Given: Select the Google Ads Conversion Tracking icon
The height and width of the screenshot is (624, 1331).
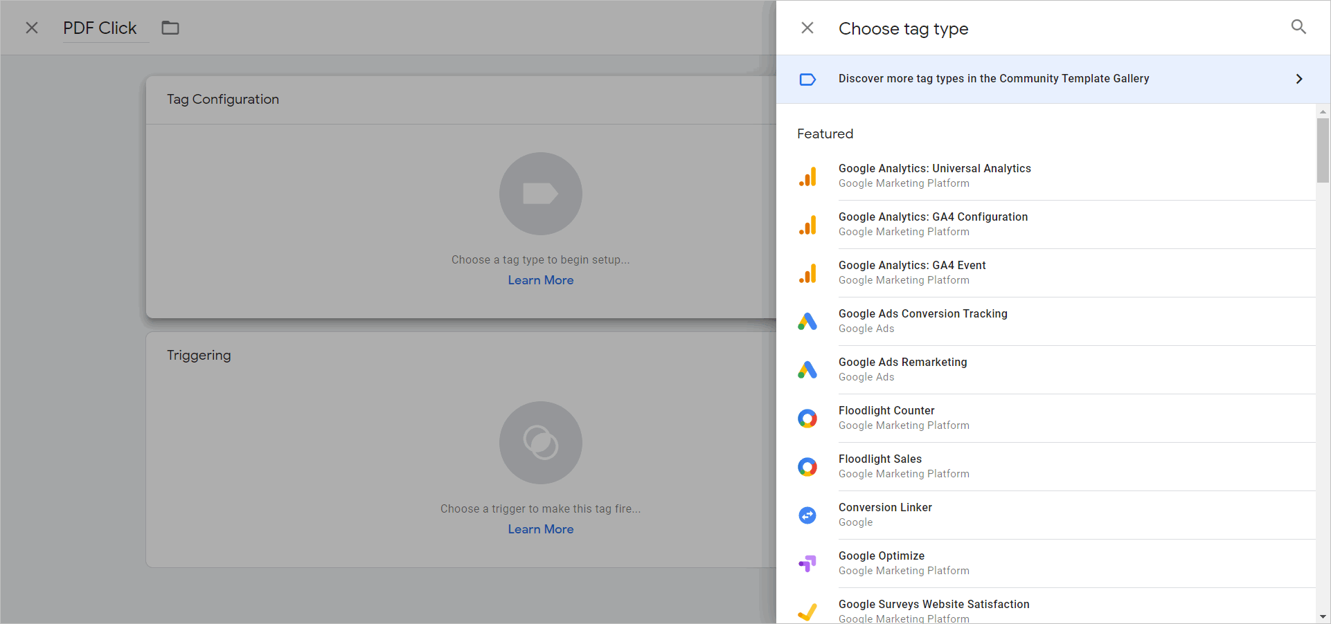Looking at the screenshot, I should tap(807, 321).
